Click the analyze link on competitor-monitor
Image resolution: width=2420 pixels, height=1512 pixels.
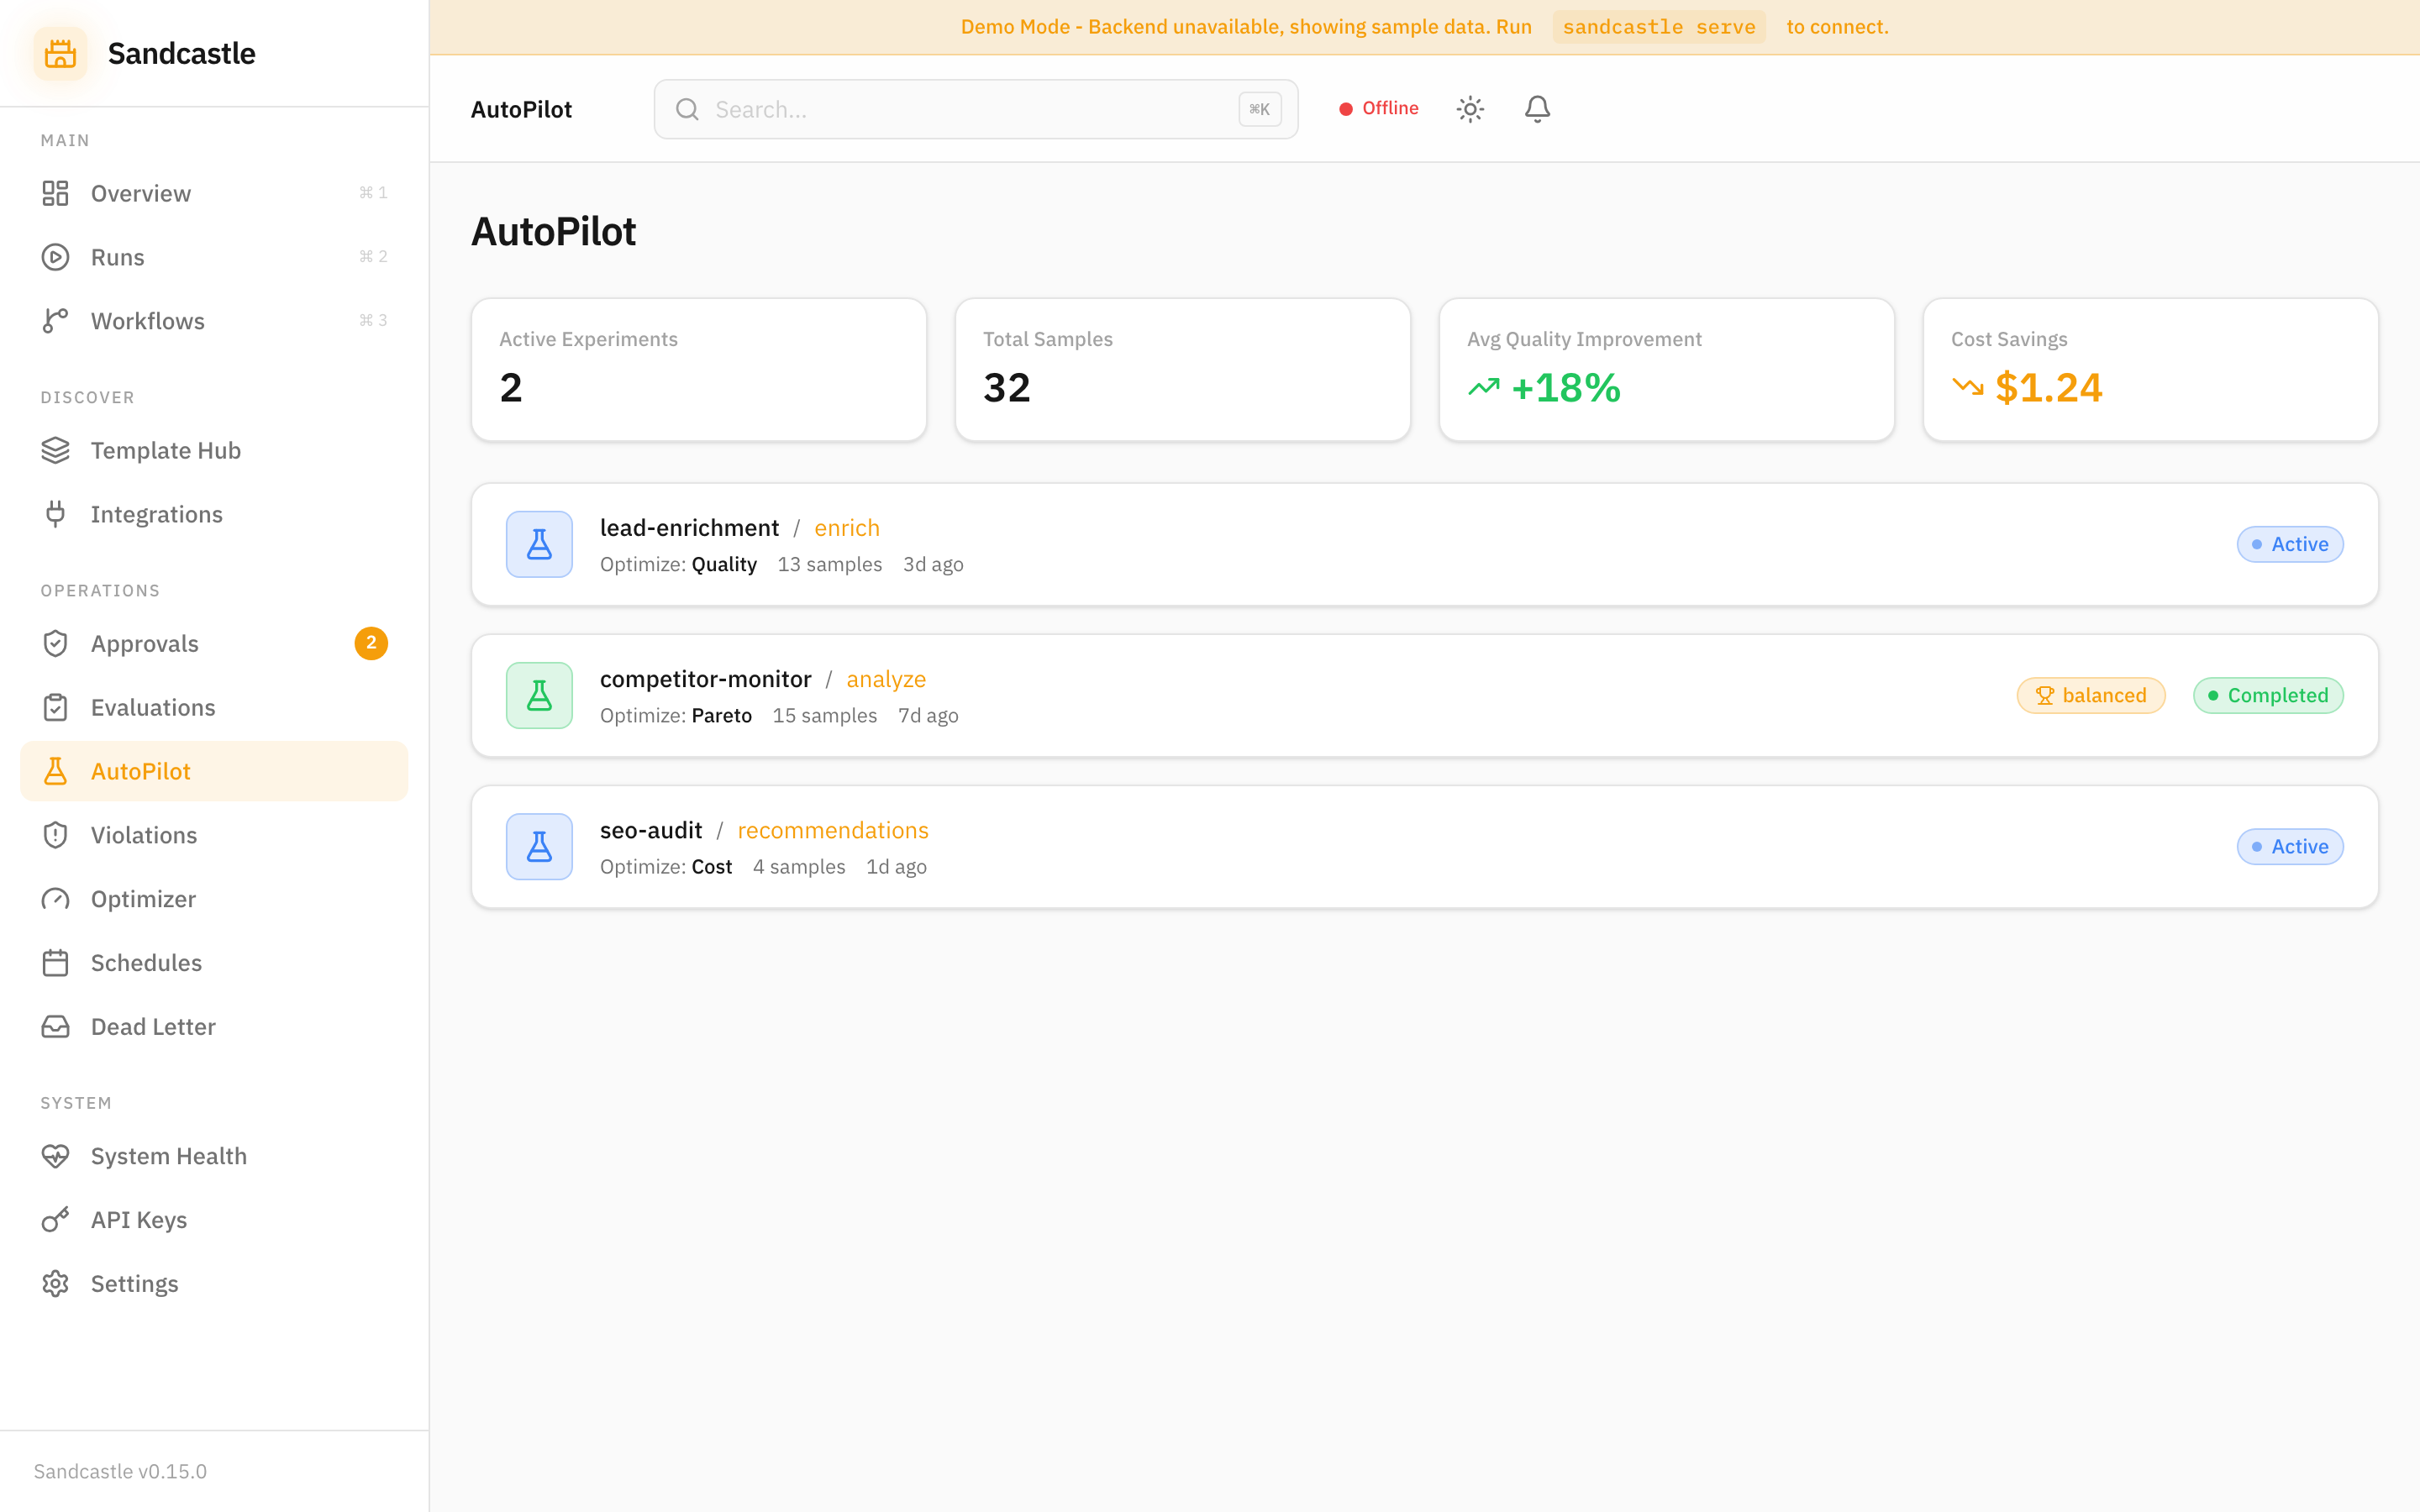pos(886,679)
